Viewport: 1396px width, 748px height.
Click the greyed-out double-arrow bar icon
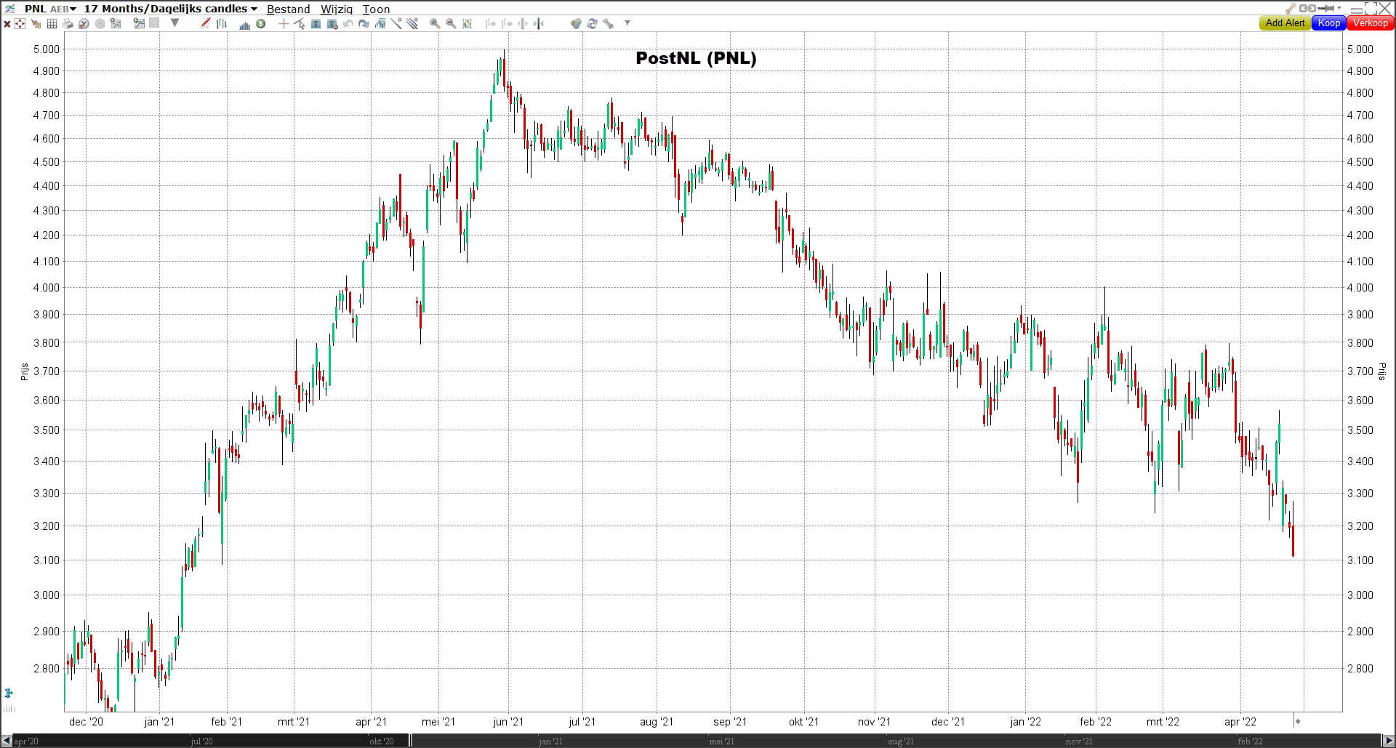coord(523,23)
